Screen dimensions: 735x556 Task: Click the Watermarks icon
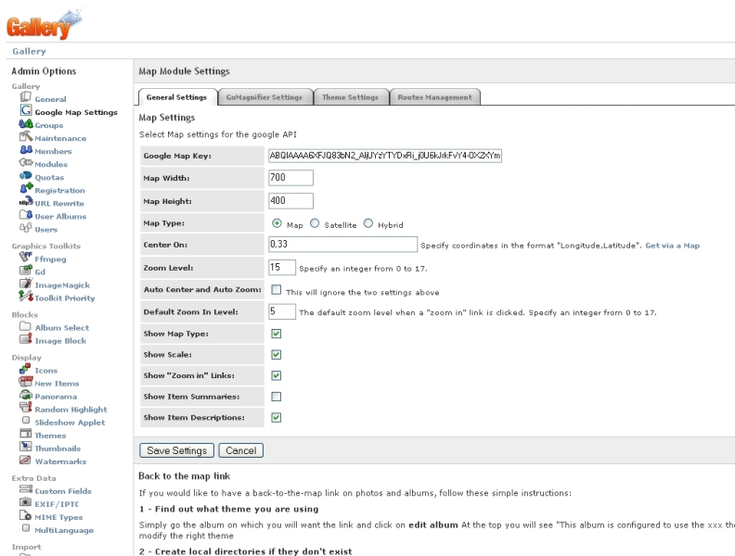click(25, 460)
